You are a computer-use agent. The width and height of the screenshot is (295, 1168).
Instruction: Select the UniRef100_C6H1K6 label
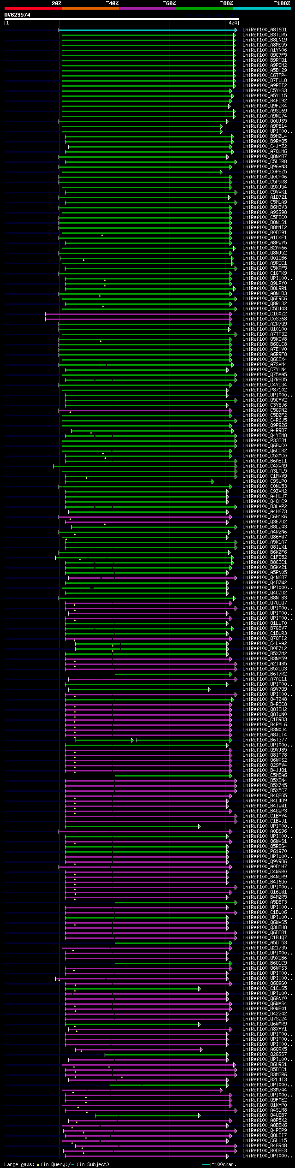pos(265,517)
